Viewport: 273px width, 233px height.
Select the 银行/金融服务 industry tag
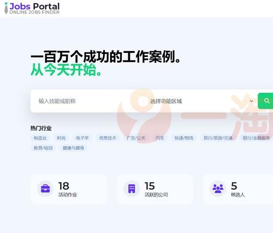pos(256,138)
